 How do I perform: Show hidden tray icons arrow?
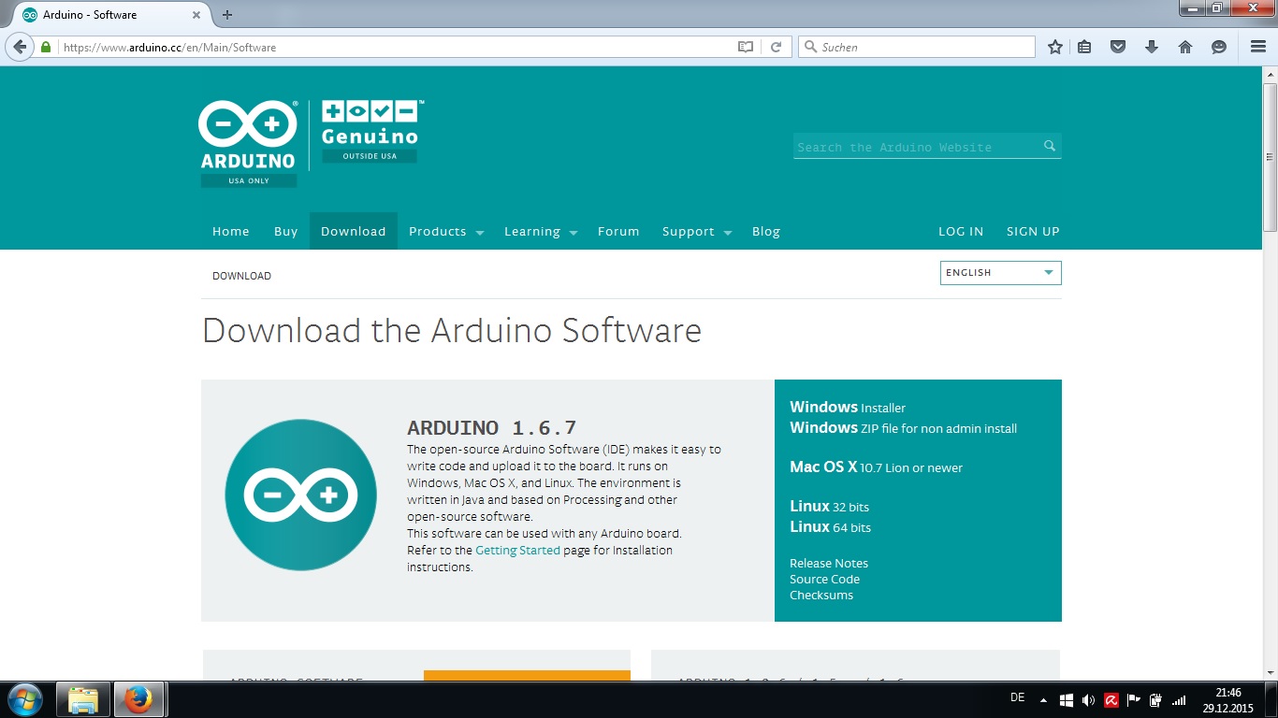tap(1043, 699)
